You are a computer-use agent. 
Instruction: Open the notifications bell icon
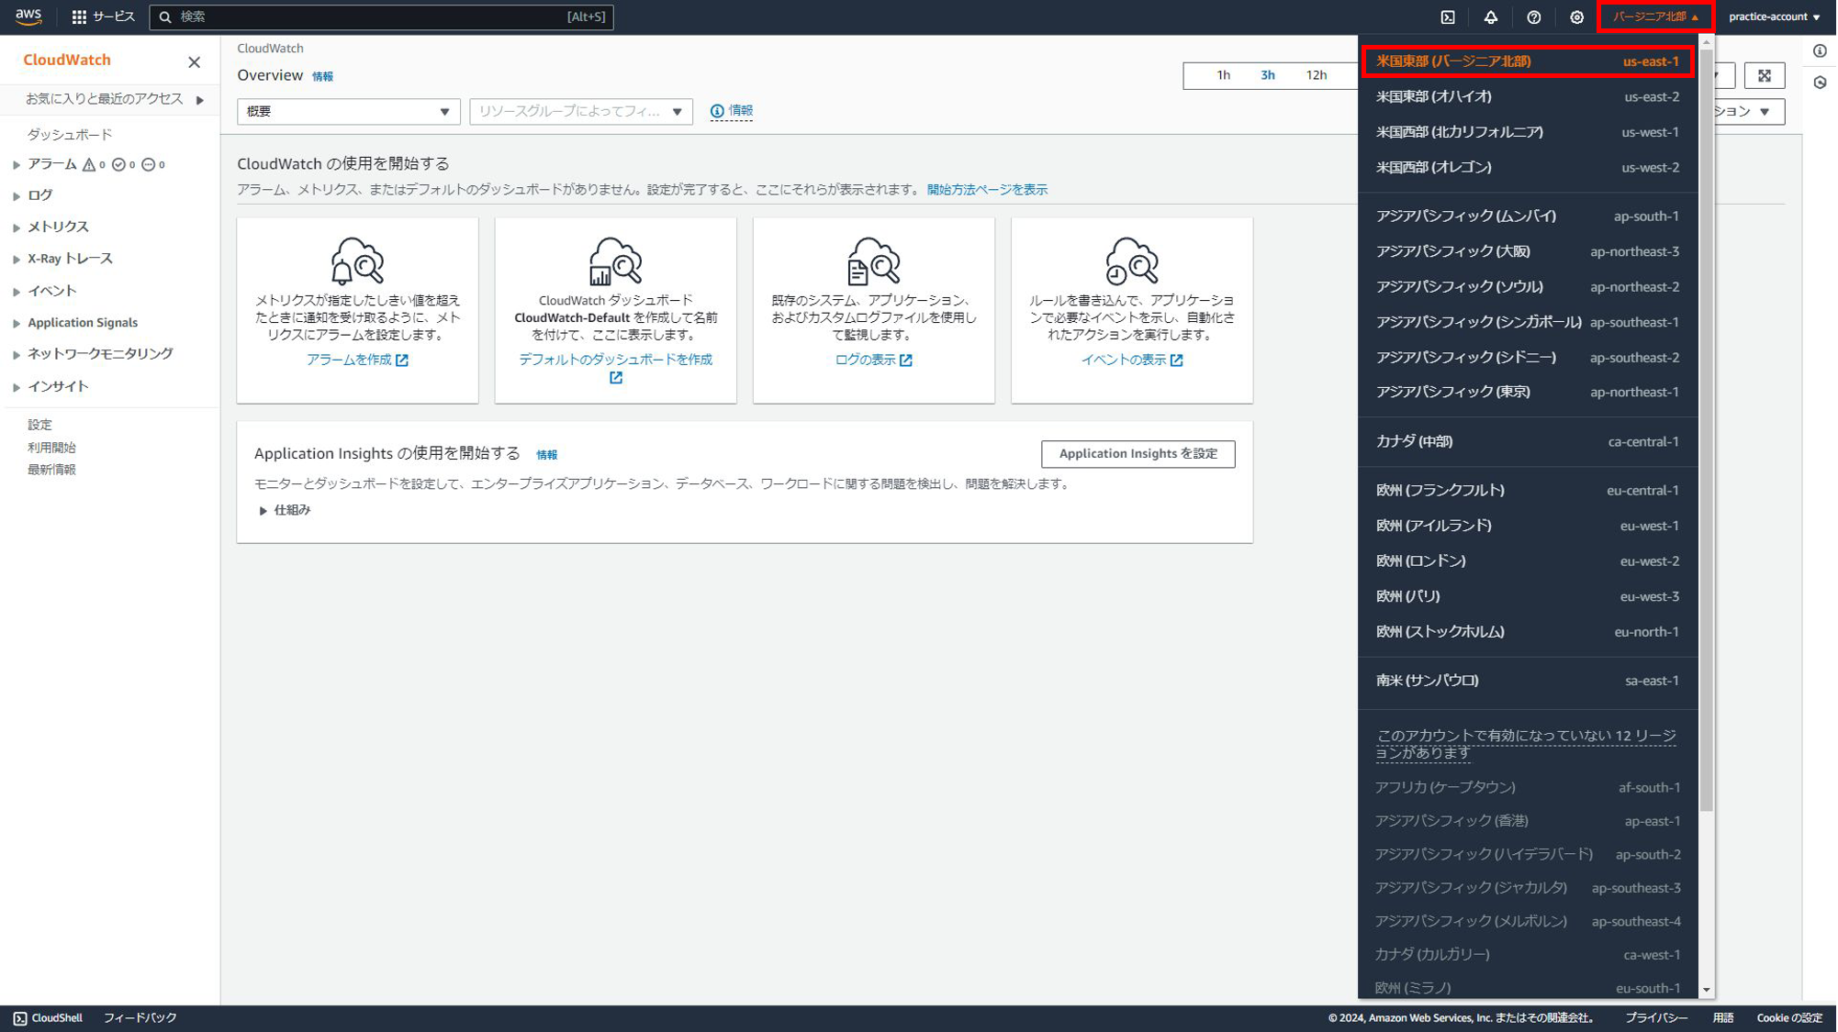[x=1491, y=17]
